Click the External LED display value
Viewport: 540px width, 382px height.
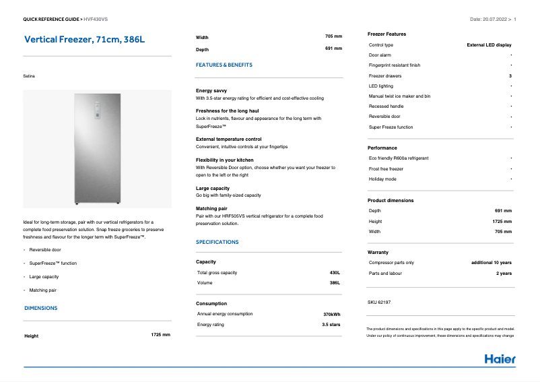coord(489,45)
